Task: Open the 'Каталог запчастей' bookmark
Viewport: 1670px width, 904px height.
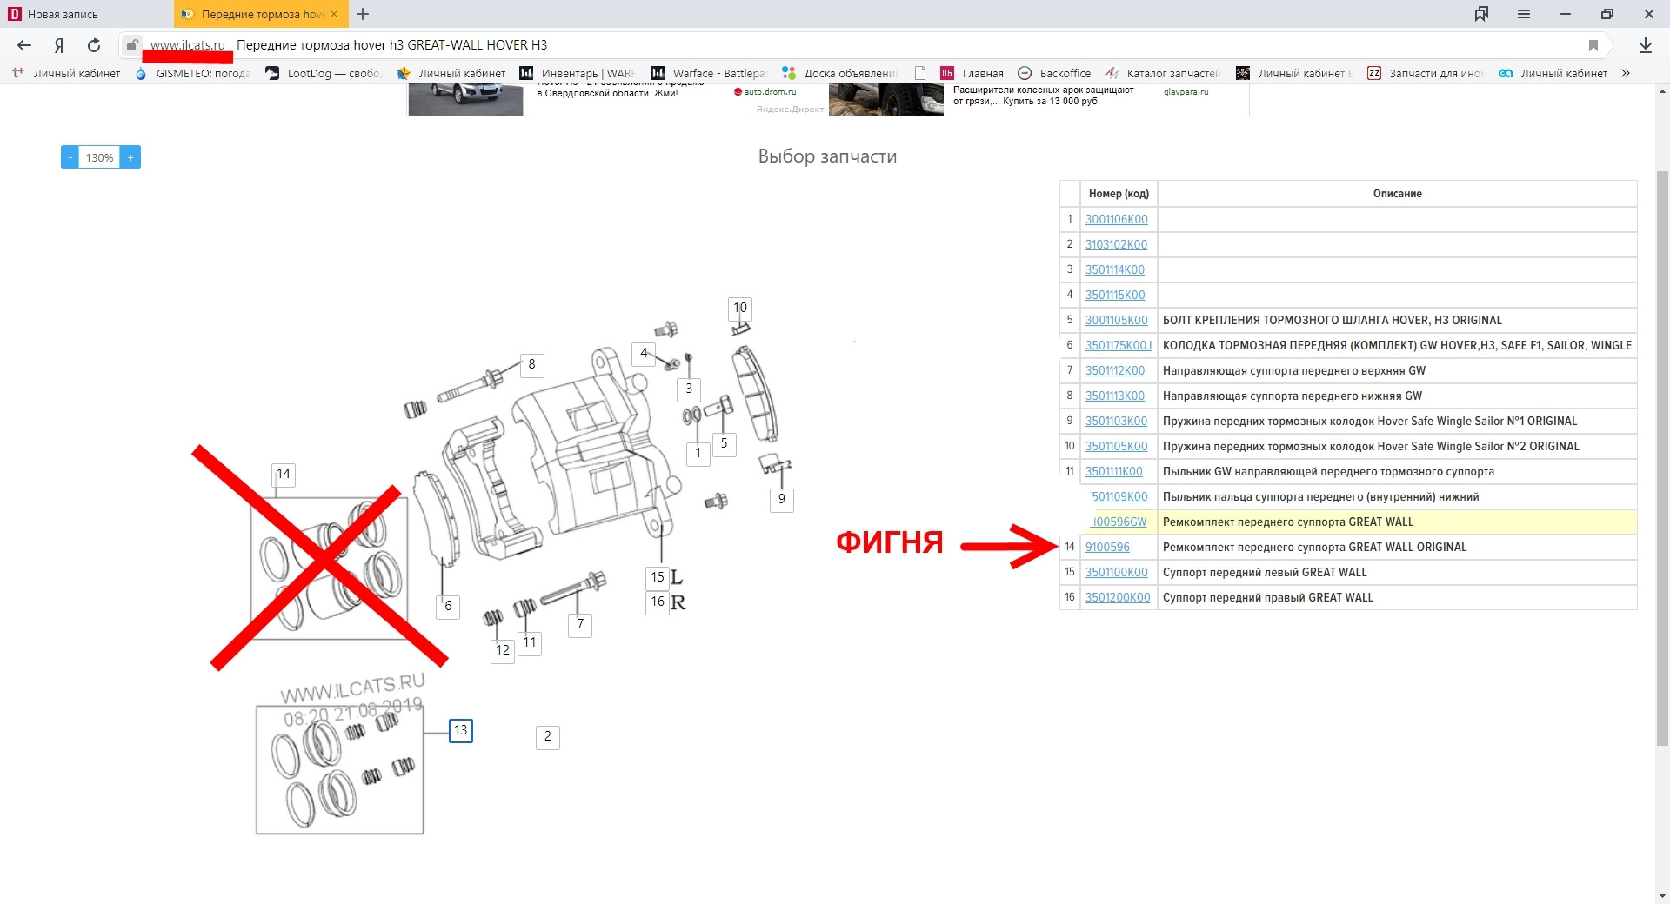Action: pyautogui.click(x=1162, y=73)
